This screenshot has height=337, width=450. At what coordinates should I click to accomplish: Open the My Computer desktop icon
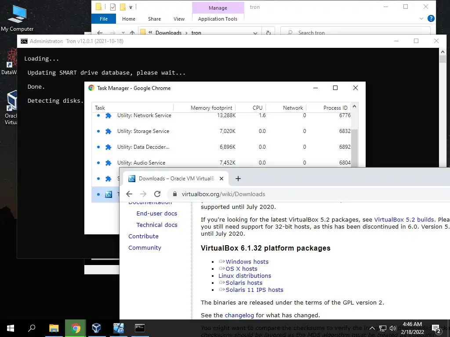(17, 18)
